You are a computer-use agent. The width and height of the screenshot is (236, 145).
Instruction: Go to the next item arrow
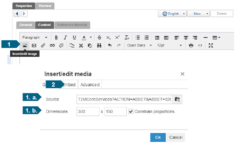point(24,14)
